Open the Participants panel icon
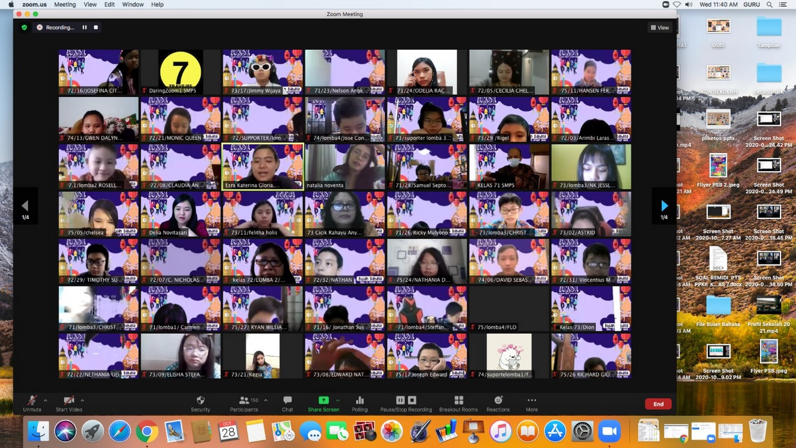Viewport: 796px width, 448px height. click(244, 400)
